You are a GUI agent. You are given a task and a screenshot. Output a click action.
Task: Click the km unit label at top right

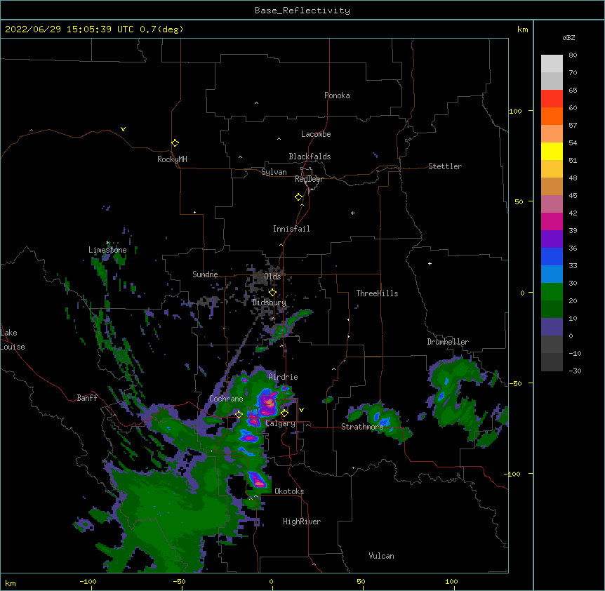pyautogui.click(x=523, y=29)
